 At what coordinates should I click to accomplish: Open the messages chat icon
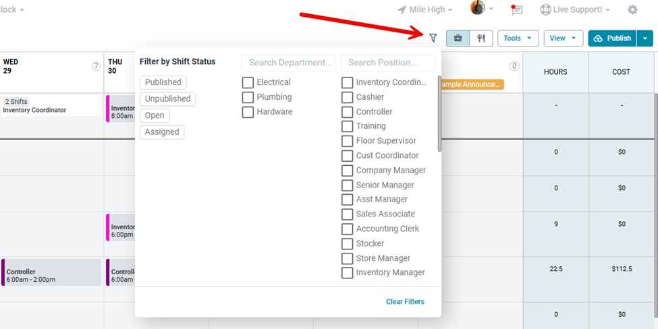point(517,9)
